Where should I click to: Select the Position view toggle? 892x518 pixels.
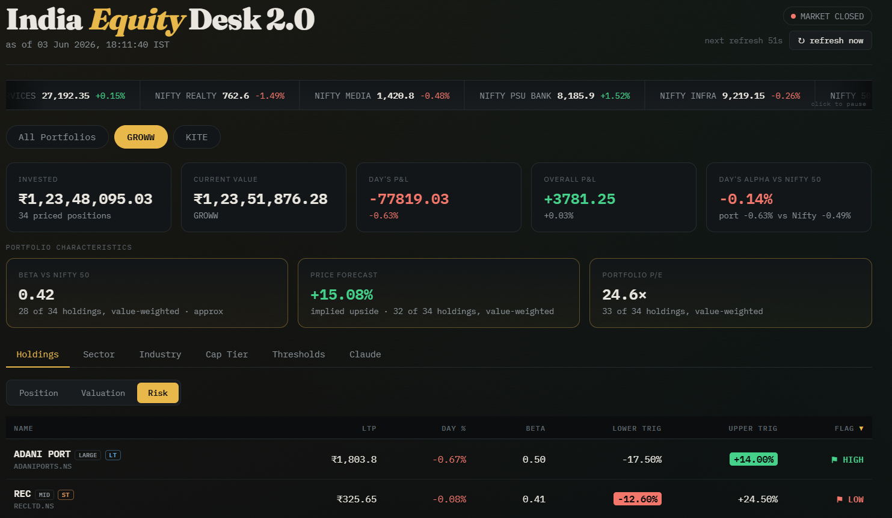(38, 393)
